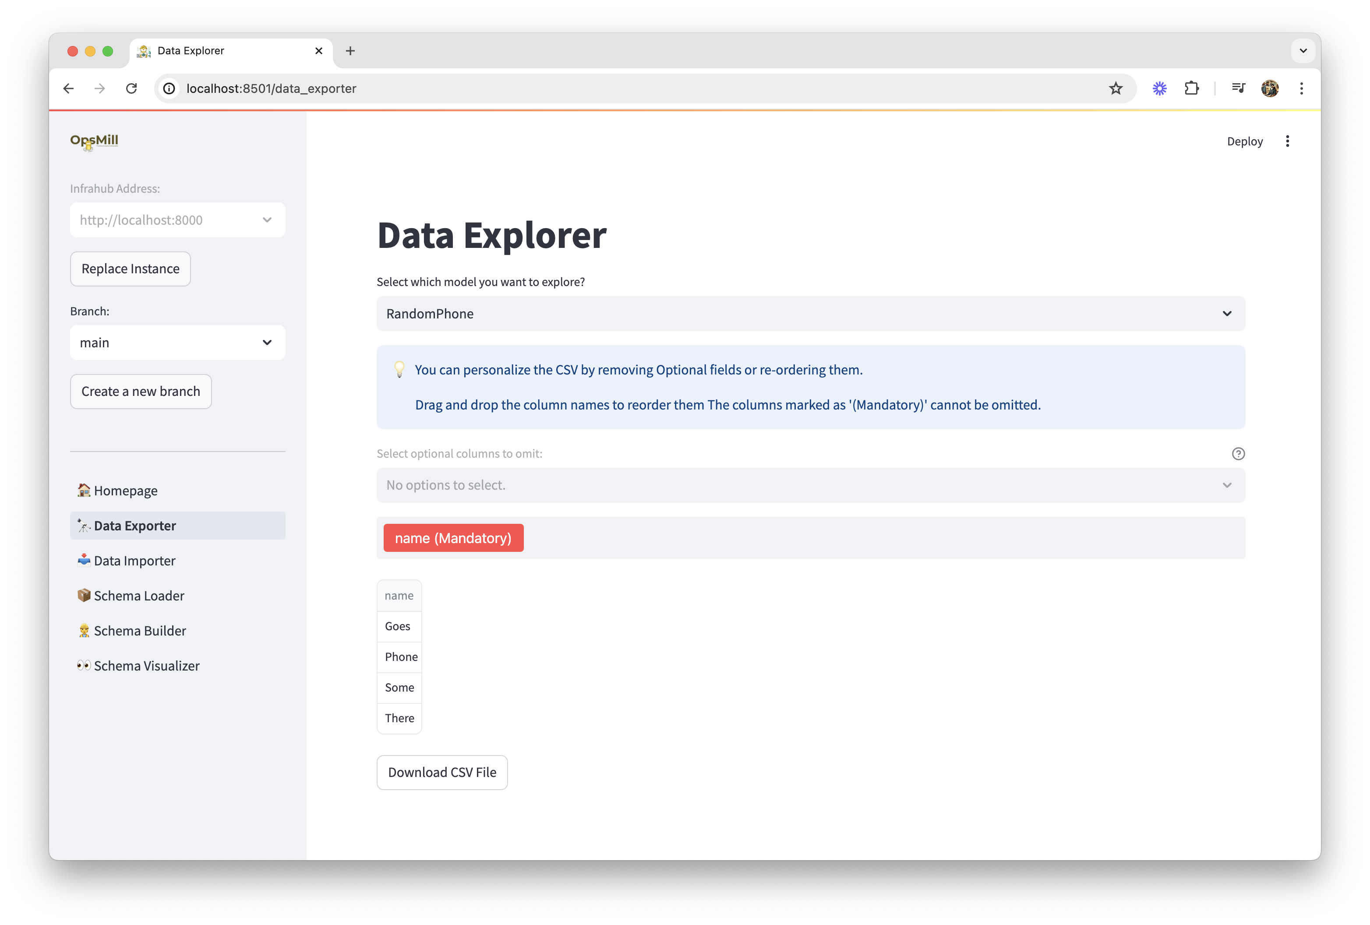This screenshot has width=1370, height=925.
Task: Click the help question mark icon
Action: tap(1238, 454)
